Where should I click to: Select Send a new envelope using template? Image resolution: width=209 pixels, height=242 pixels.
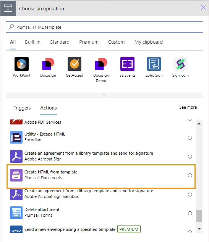tap(101, 229)
